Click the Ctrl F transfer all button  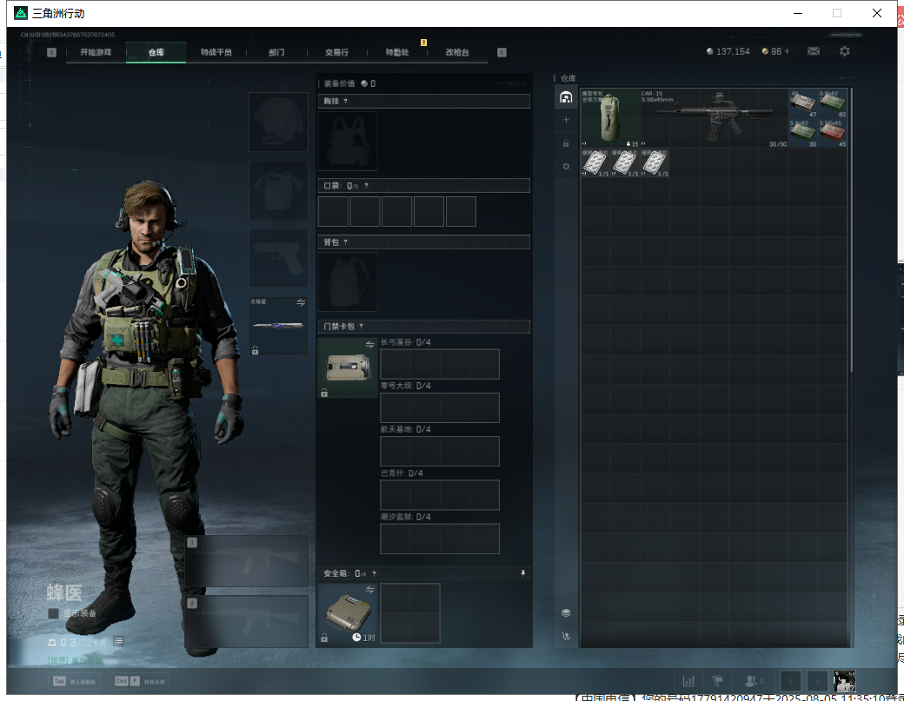coord(140,681)
